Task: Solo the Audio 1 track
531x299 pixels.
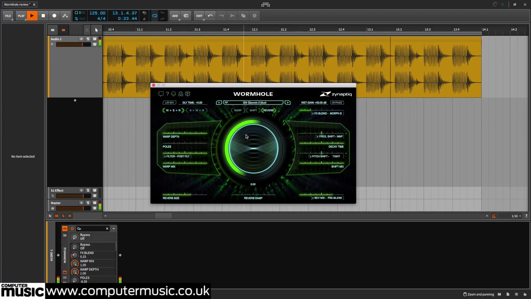Action: pos(88,39)
